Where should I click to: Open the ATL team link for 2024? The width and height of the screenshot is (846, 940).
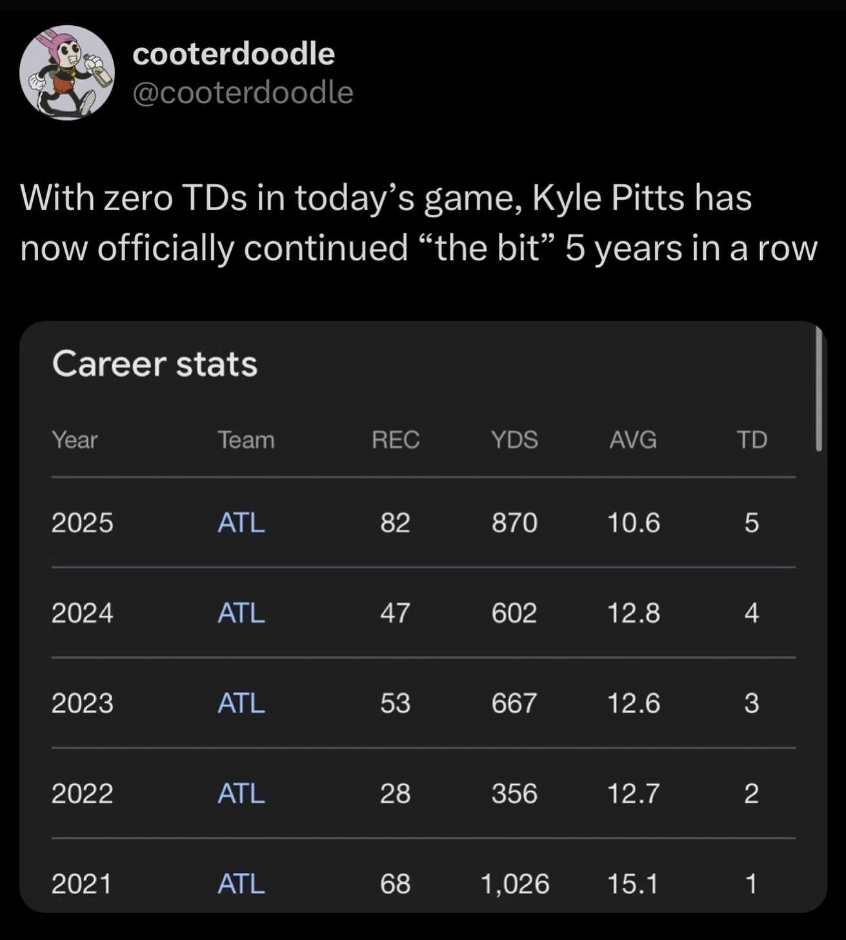click(241, 612)
